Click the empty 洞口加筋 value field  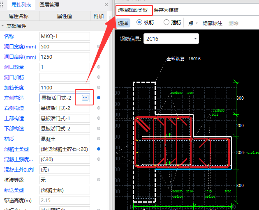(65, 77)
